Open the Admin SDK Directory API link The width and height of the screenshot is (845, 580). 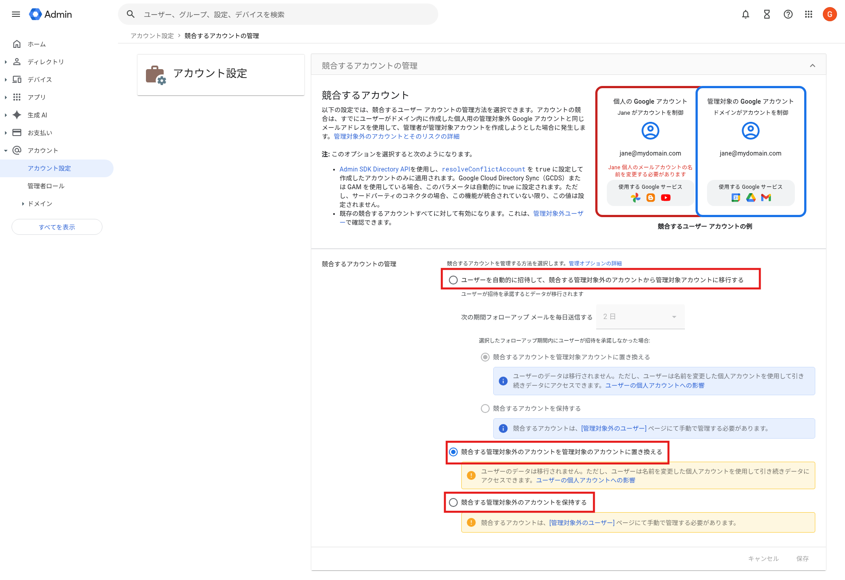[x=375, y=169]
